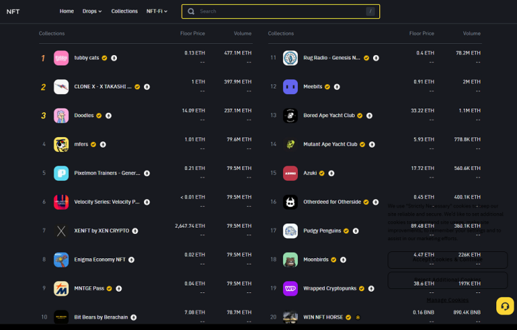Image resolution: width=517 pixels, height=330 pixels.
Task: Open the CLONE X collection avatar
Action: coord(61,87)
